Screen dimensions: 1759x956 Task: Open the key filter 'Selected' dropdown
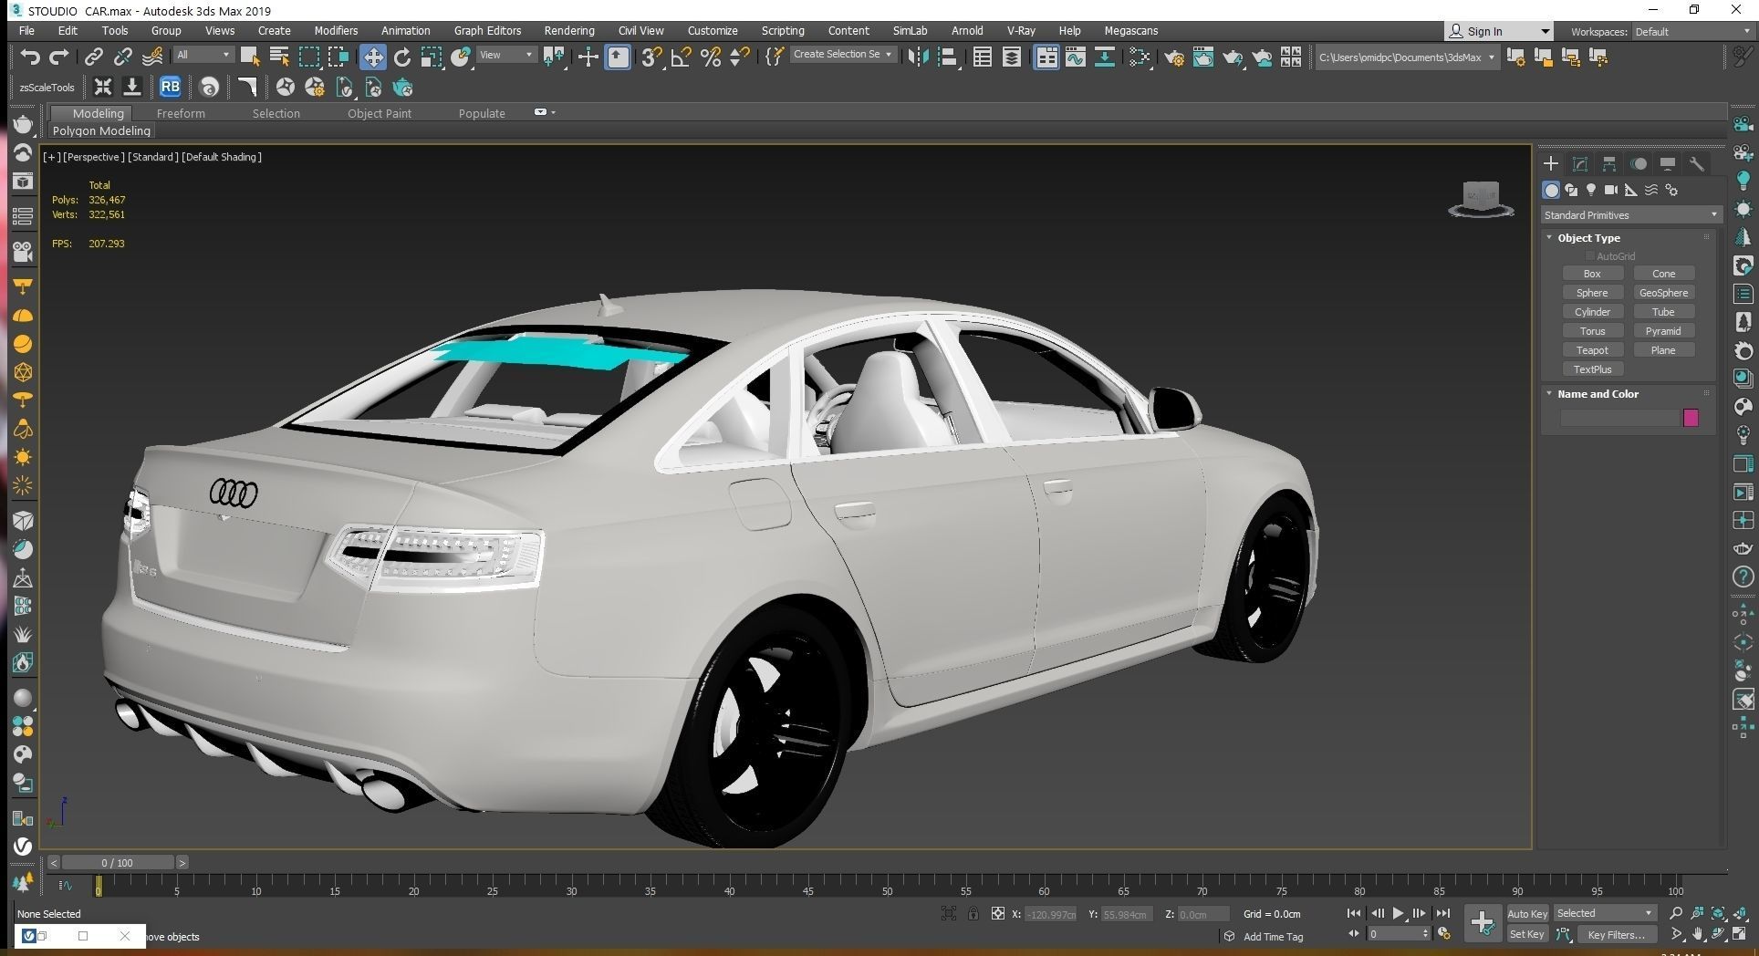click(1604, 913)
